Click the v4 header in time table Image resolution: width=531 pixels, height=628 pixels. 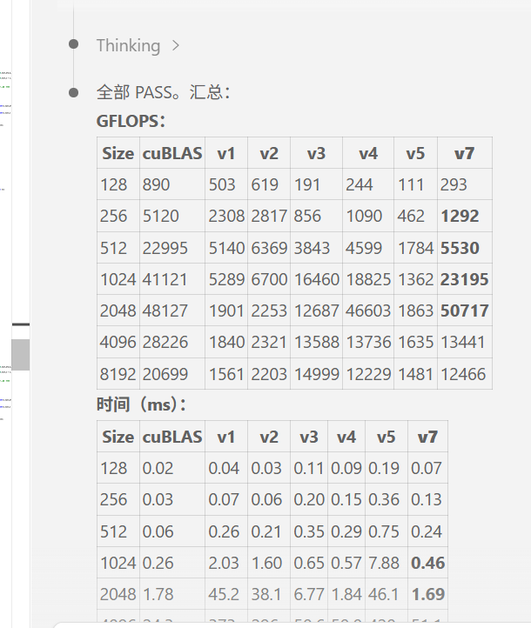(x=346, y=437)
